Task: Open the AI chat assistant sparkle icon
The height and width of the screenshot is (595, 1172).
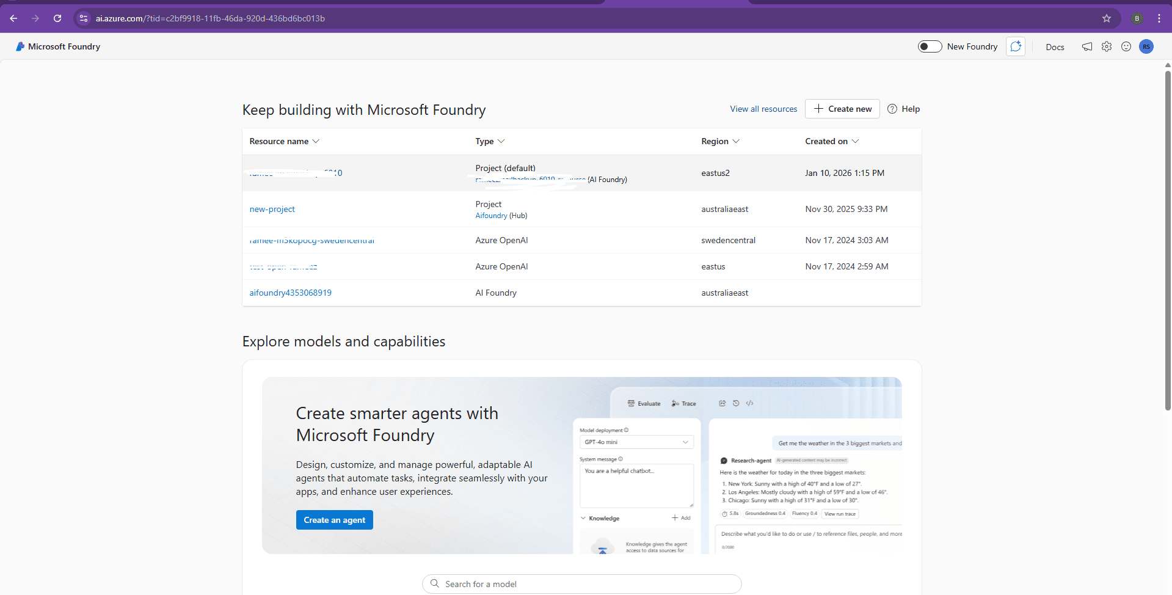Action: point(1016,46)
